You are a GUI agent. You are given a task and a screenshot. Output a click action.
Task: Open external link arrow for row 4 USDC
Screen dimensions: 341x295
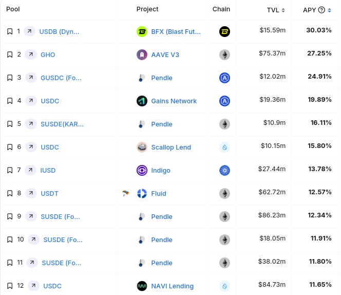[31, 101]
